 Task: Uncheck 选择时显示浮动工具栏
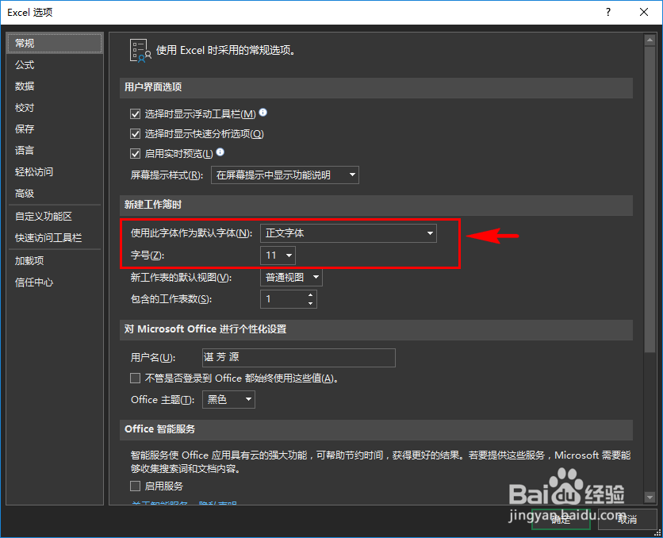(x=136, y=113)
